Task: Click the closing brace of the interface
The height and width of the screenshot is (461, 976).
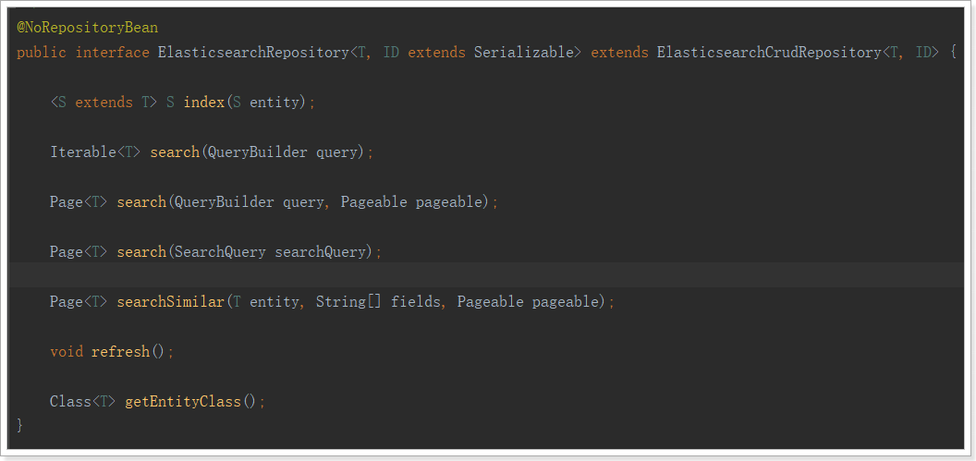Action: click(20, 426)
